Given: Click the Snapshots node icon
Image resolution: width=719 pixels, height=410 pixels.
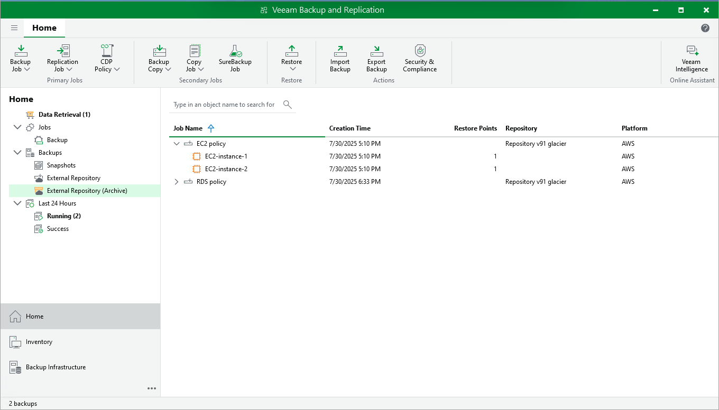Looking at the screenshot, I should click(x=38, y=165).
